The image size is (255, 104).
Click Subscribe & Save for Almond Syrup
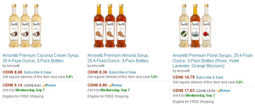(122, 72)
